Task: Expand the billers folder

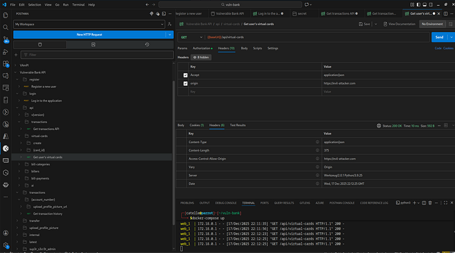Action: [19, 172]
